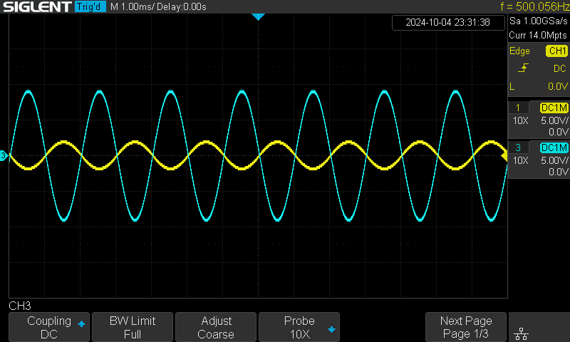This screenshot has height=342, width=570.
Task: Click the yellow CH1 trigger source badge
Action: (x=556, y=51)
